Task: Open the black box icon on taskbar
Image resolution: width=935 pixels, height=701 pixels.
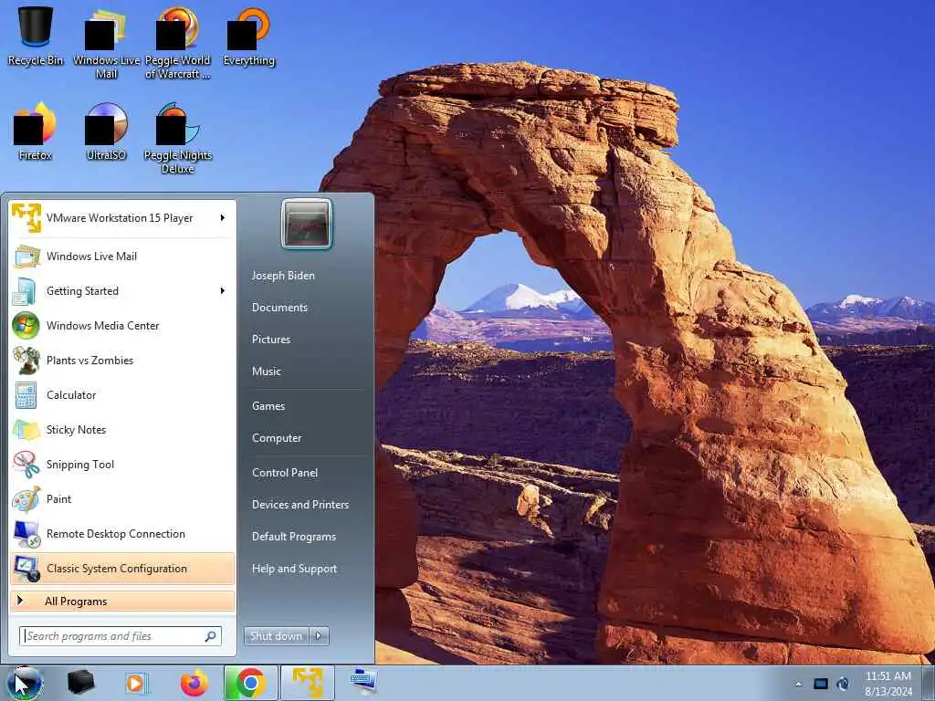Action: pos(80,683)
